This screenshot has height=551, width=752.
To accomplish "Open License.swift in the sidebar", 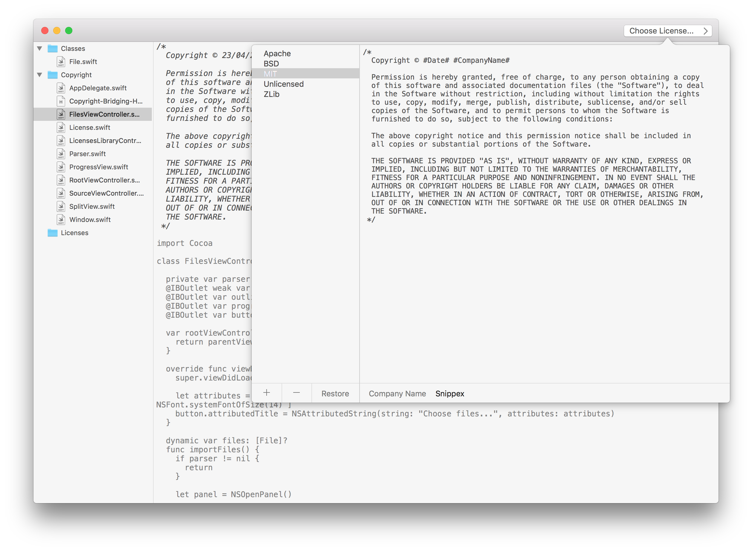I will tap(90, 127).
